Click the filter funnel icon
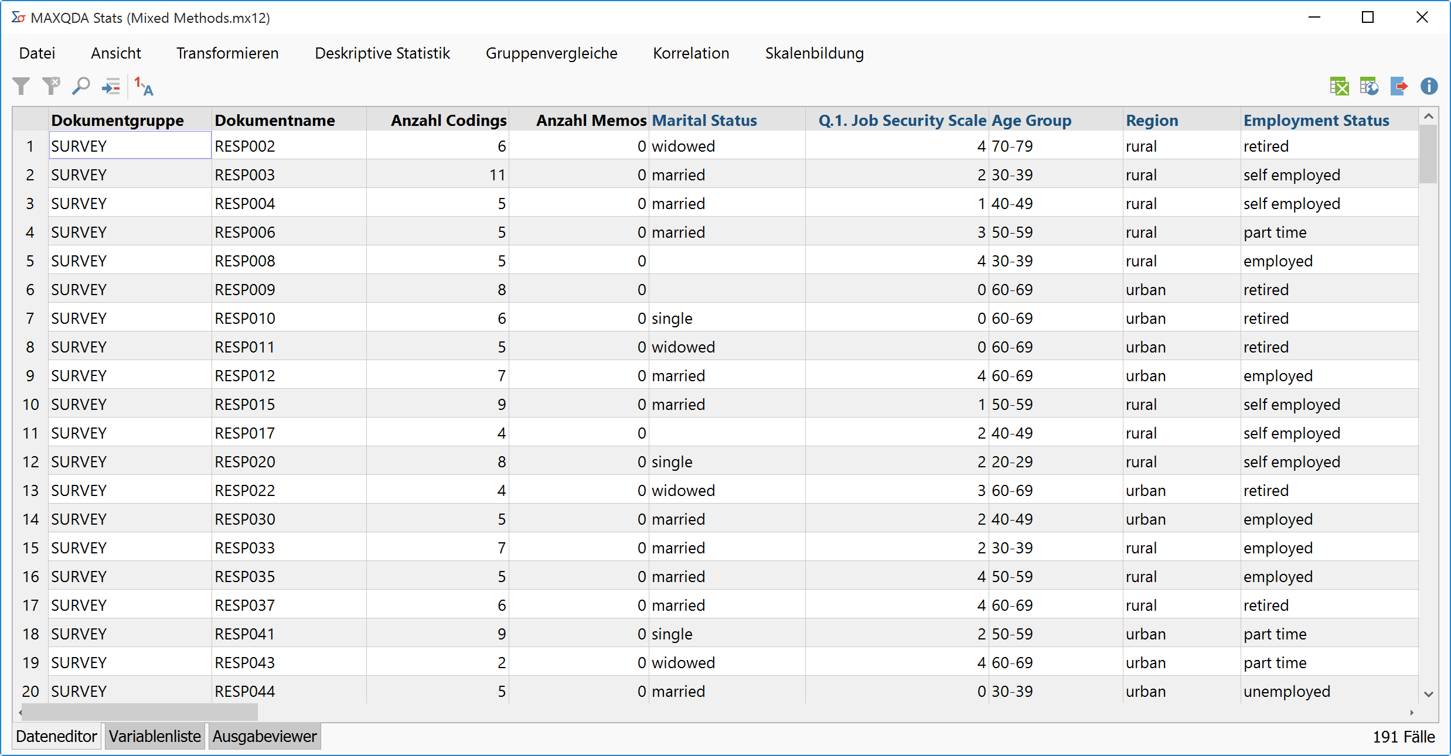The height and width of the screenshot is (756, 1451). (22, 87)
